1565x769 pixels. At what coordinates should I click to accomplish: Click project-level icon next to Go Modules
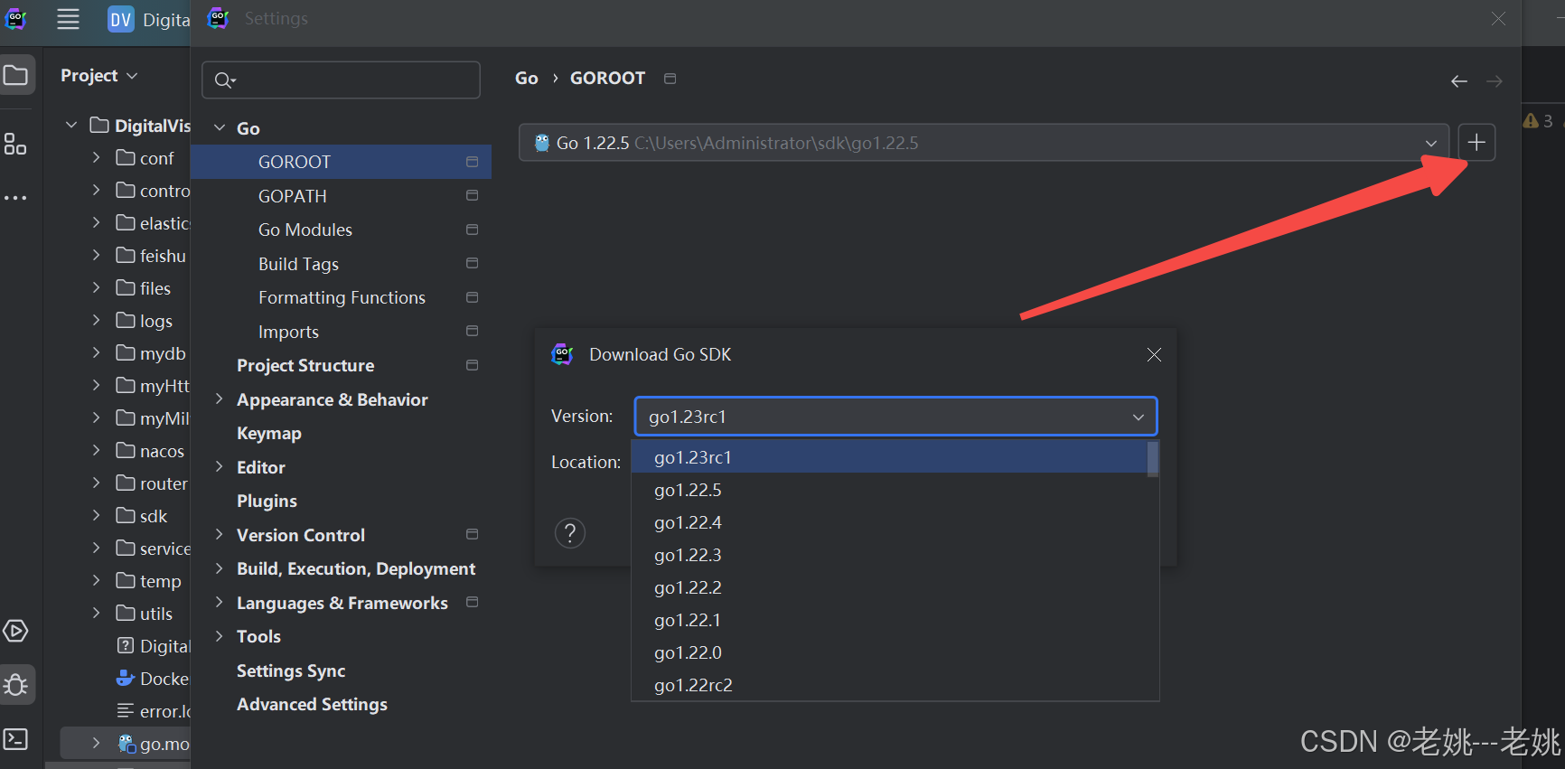coord(472,230)
